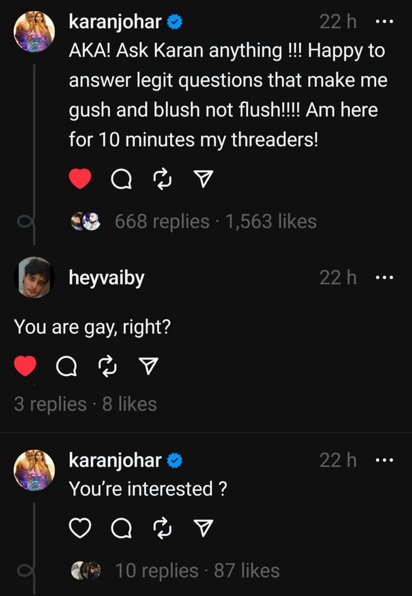Repost heyvaiby's comment

[108, 366]
